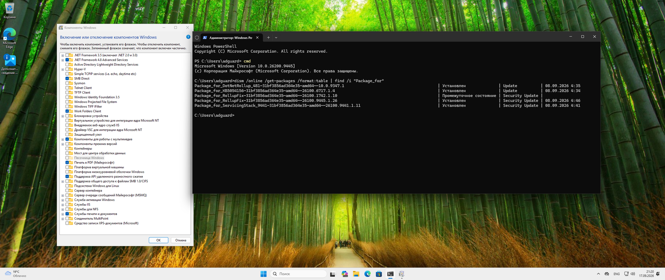This screenshot has height=280, width=665.
Task: Expand the .NET Framework 3.5 tree node
Action: pyautogui.click(x=63, y=55)
